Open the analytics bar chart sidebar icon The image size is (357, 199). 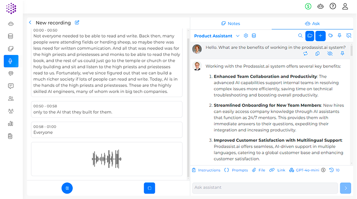click(x=11, y=123)
